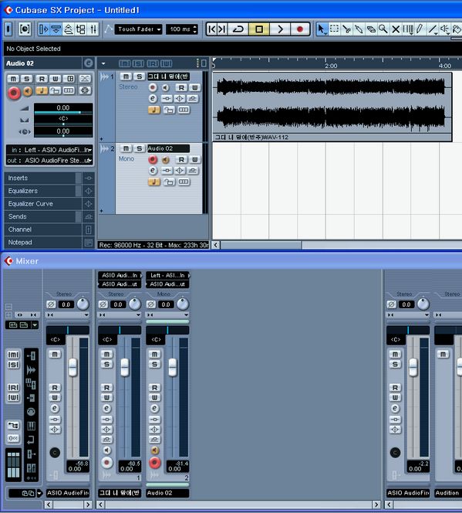Select the Line tool in toolbar
The image size is (462, 513).
(x=433, y=29)
